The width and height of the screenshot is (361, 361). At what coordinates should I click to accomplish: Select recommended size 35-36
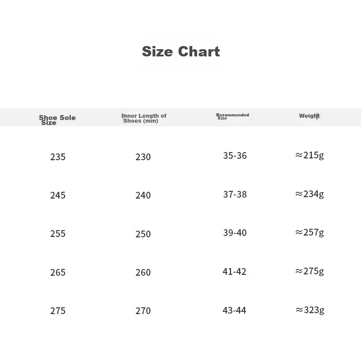[x=235, y=156]
